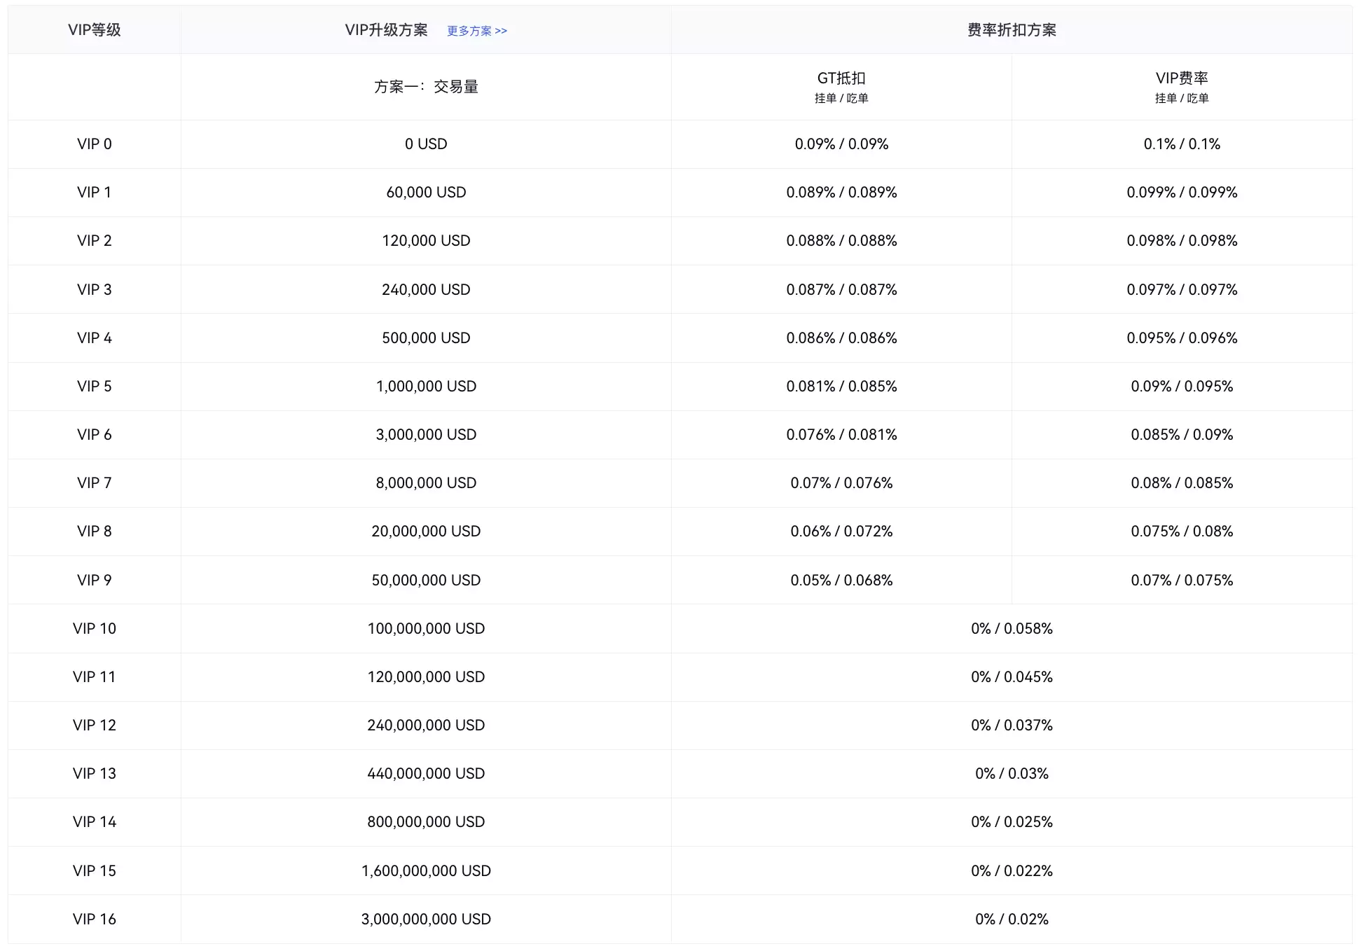Screen dimensions: 1359x951
Task: Open the 更多方案 >> link
Action: [x=477, y=31]
